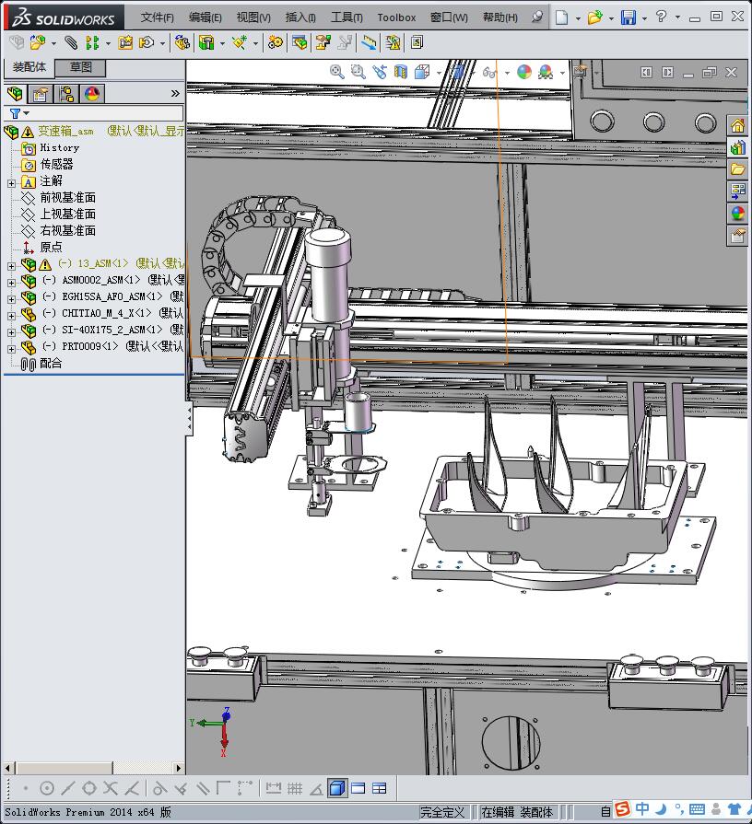The height and width of the screenshot is (824, 752).
Task: Expand the 13_ASM<1> tree node
Action: point(12,266)
